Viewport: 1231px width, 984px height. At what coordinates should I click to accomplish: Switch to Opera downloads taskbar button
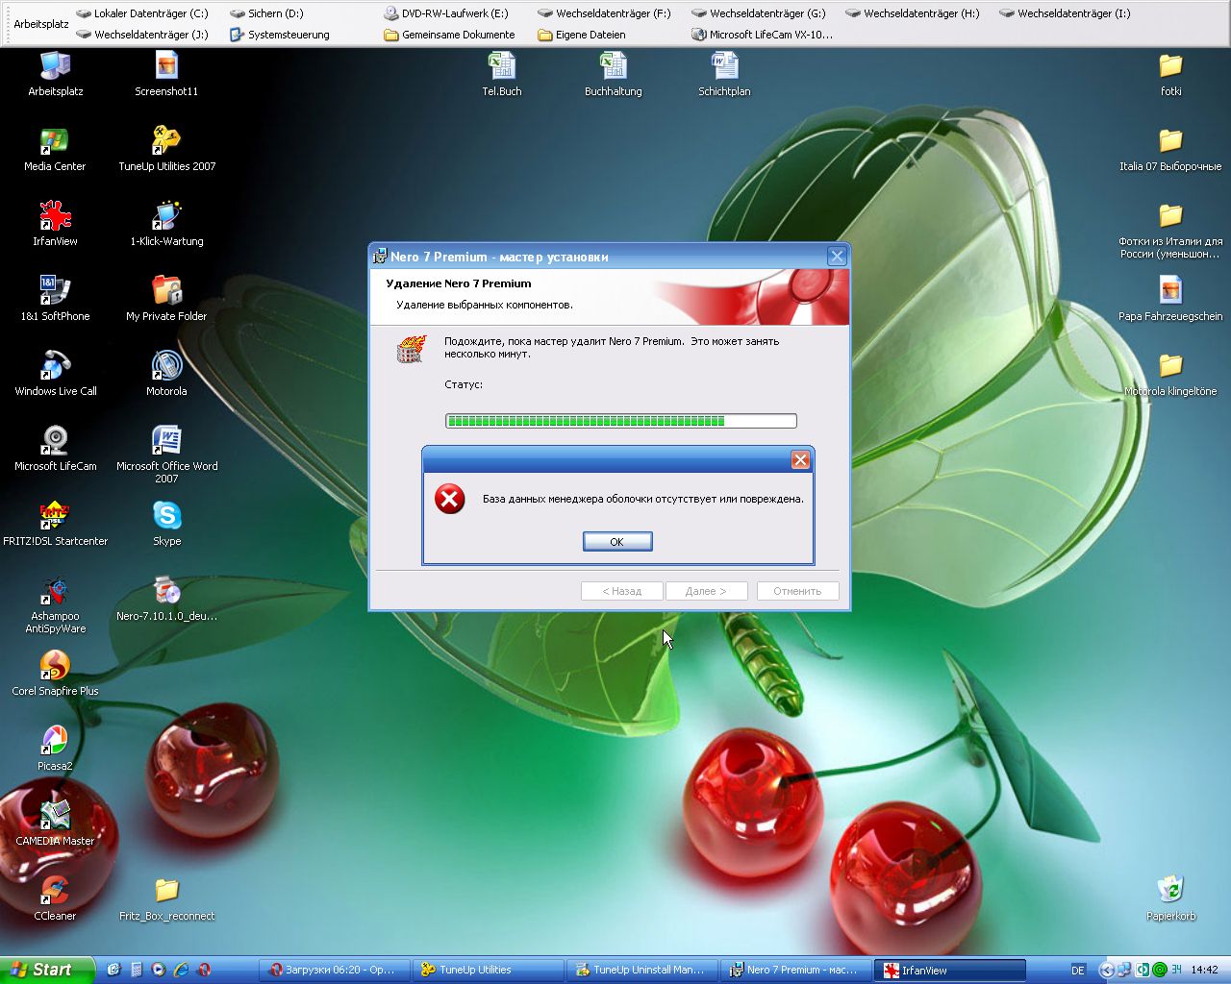(x=336, y=970)
